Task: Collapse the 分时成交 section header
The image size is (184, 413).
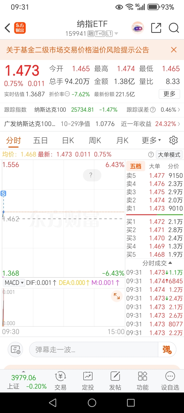Action: (x=157, y=263)
